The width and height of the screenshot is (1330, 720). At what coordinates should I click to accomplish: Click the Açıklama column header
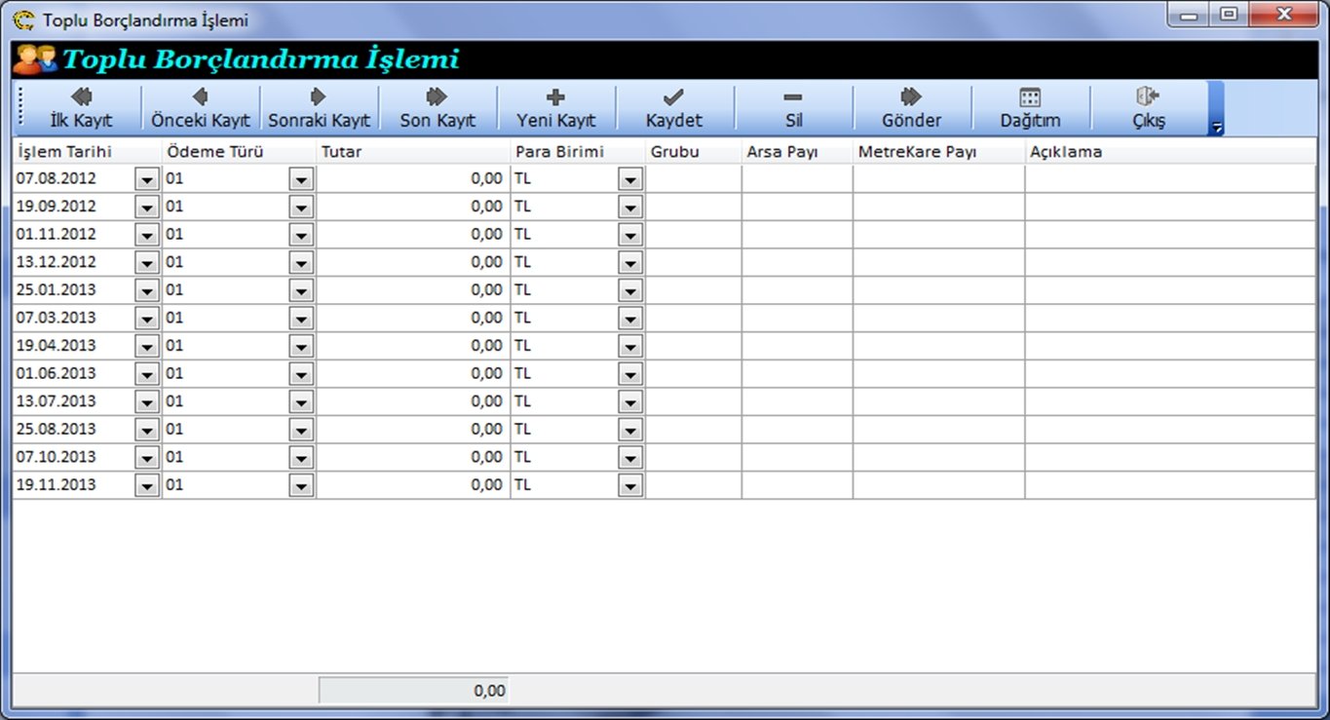pyautogui.click(x=1169, y=152)
